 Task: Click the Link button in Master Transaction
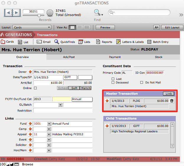169,94
